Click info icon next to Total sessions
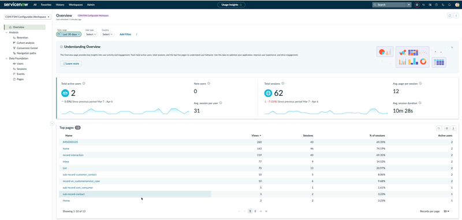The height and width of the screenshot is (220, 462). (x=282, y=83)
